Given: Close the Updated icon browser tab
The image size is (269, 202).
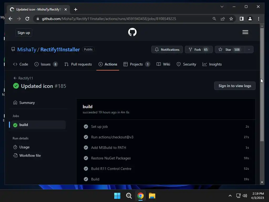Looking at the screenshot, I should click(65, 9).
